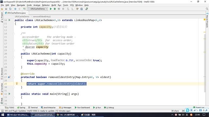The height and width of the screenshot is (117, 209).
Task: Toggle input method to English/Chinese via 英 icon
Action: coord(191,110)
